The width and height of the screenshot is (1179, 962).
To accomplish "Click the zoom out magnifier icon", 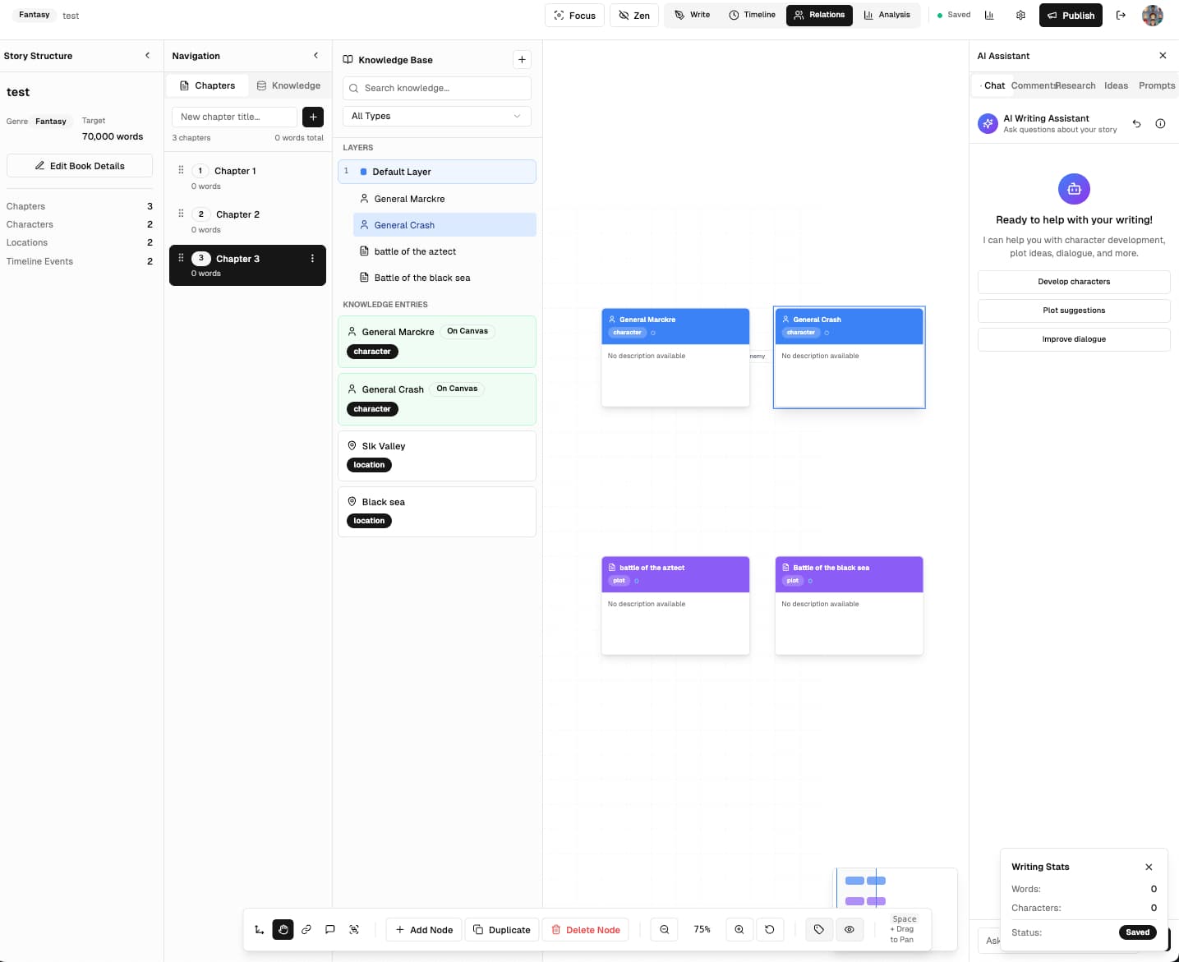I will 664,929.
